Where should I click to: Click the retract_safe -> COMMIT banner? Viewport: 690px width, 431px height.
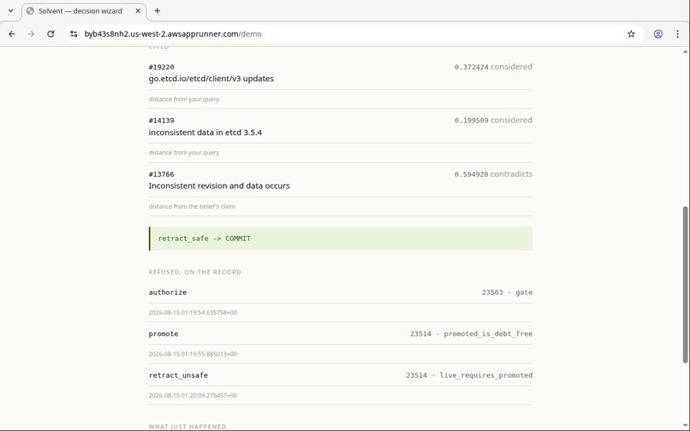tap(341, 239)
